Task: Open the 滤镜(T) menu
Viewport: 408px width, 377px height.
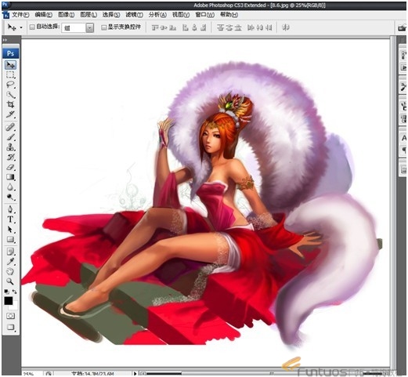Action: (134, 15)
